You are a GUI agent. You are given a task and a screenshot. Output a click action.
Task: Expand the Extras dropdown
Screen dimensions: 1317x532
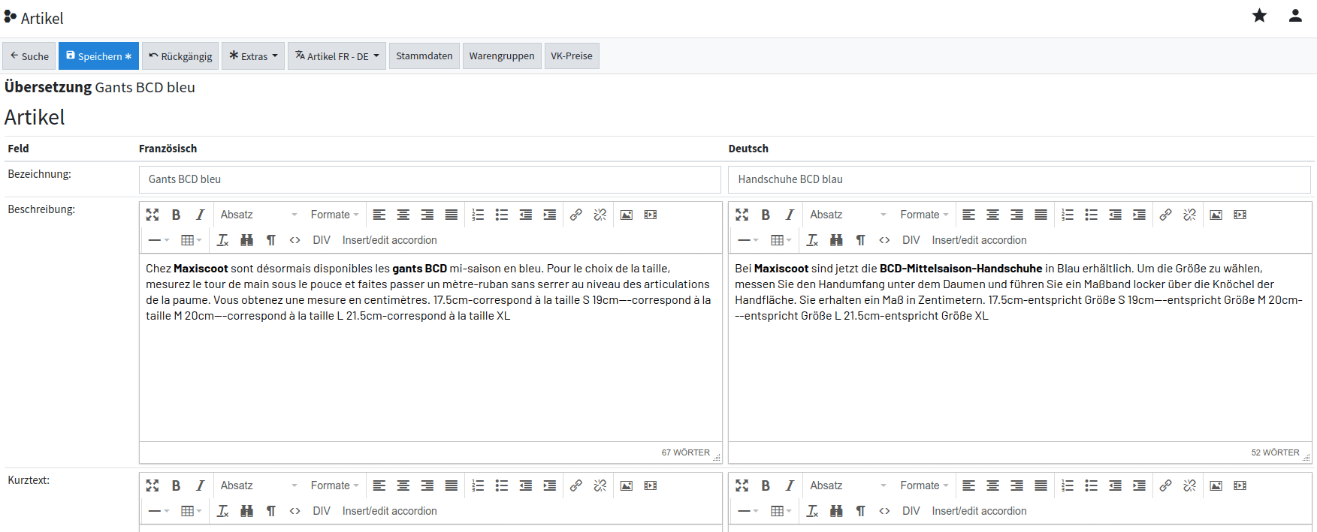coord(253,56)
